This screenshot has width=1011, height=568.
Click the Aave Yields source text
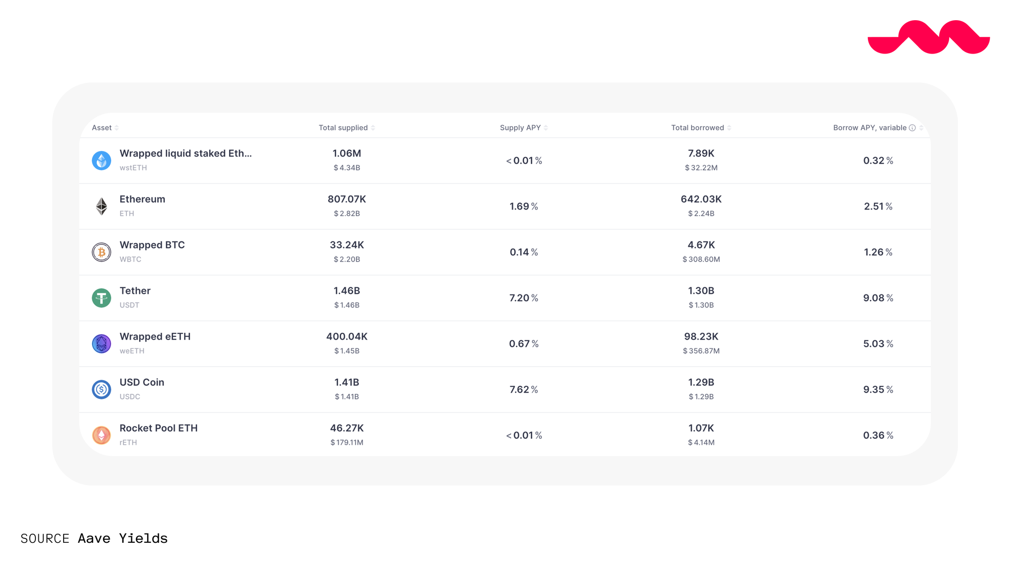pos(122,538)
